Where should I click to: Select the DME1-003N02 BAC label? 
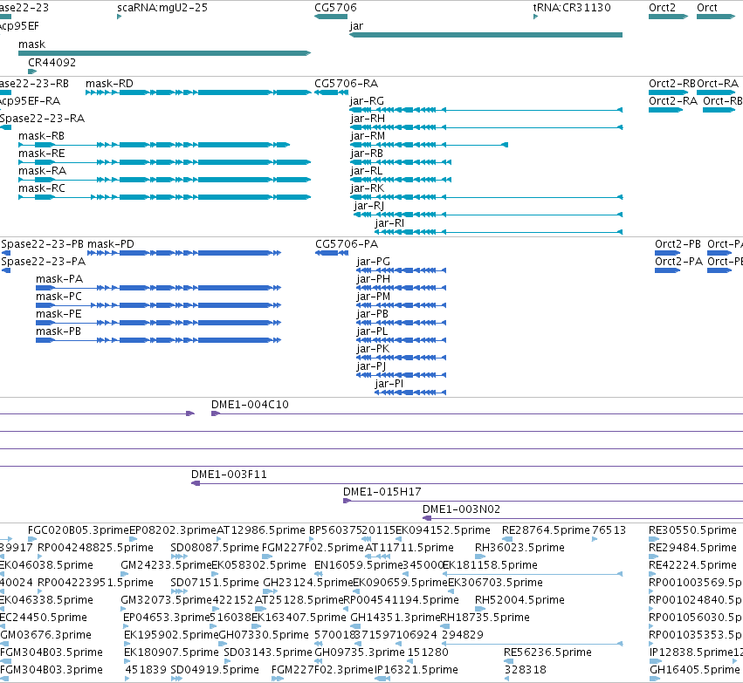[461, 509]
